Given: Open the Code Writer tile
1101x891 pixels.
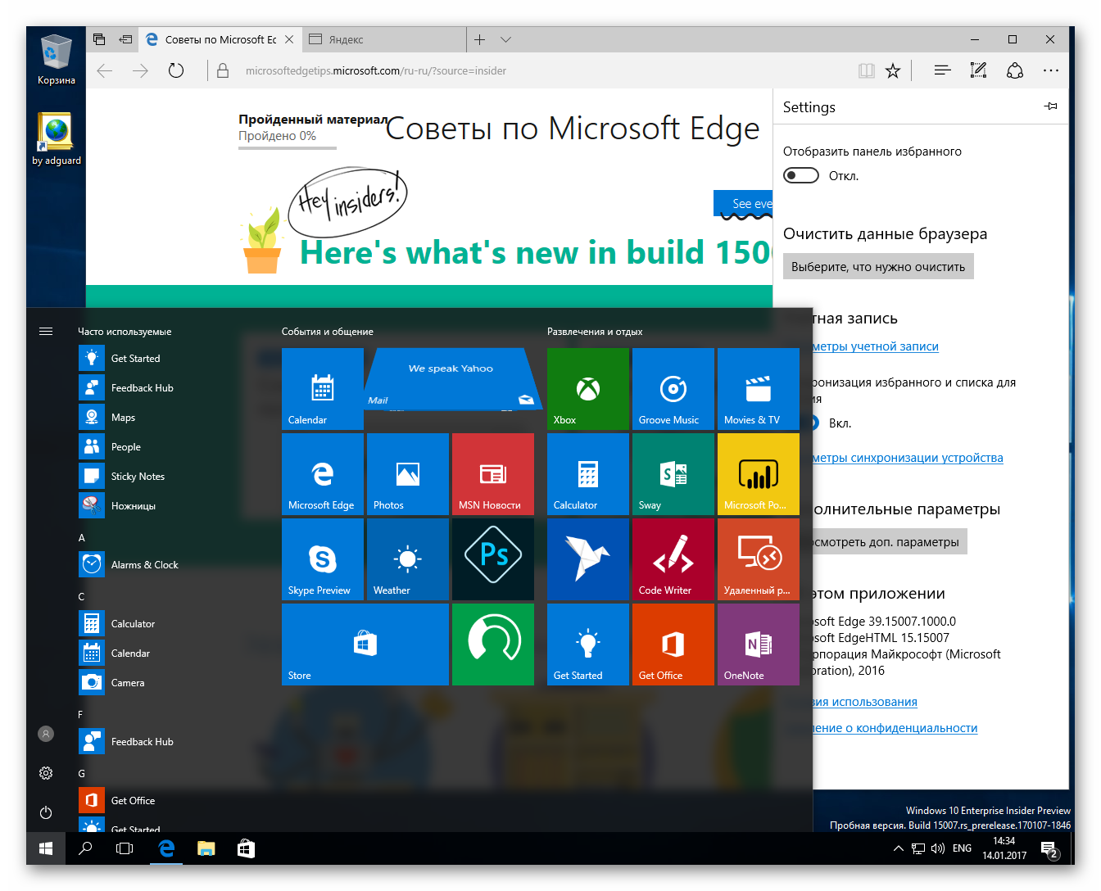Looking at the screenshot, I should coord(673,559).
